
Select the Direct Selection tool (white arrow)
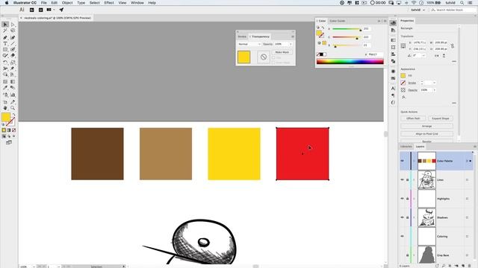coord(13,25)
